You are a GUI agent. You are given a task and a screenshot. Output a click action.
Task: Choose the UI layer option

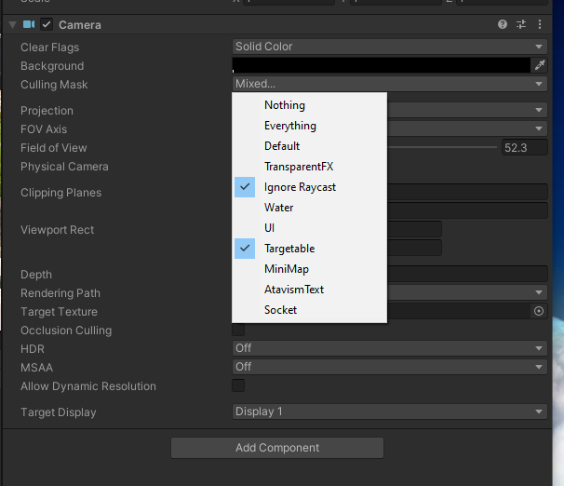[x=310, y=228]
